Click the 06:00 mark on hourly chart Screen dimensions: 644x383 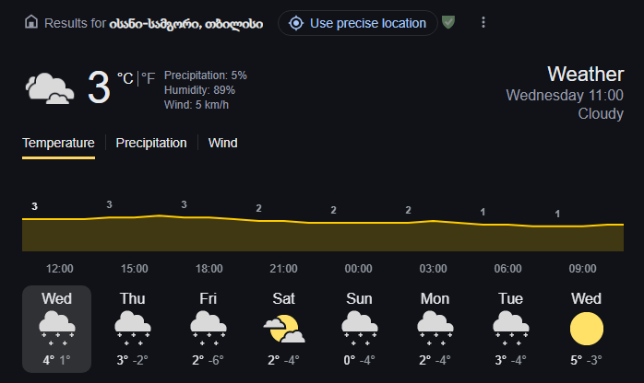tap(507, 268)
